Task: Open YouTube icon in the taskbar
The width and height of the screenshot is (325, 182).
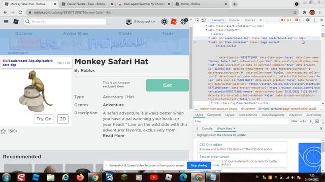Action: pos(154,177)
